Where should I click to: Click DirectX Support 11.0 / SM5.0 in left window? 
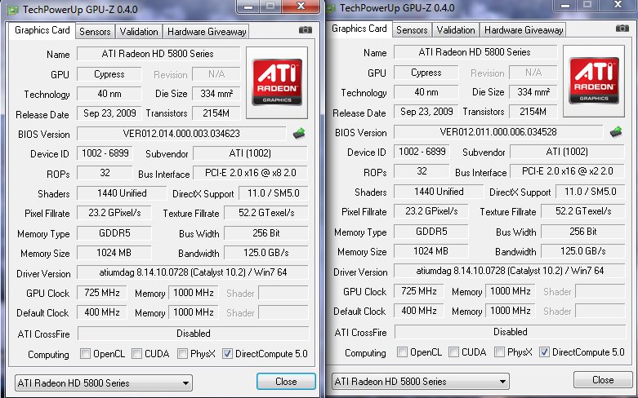(273, 193)
